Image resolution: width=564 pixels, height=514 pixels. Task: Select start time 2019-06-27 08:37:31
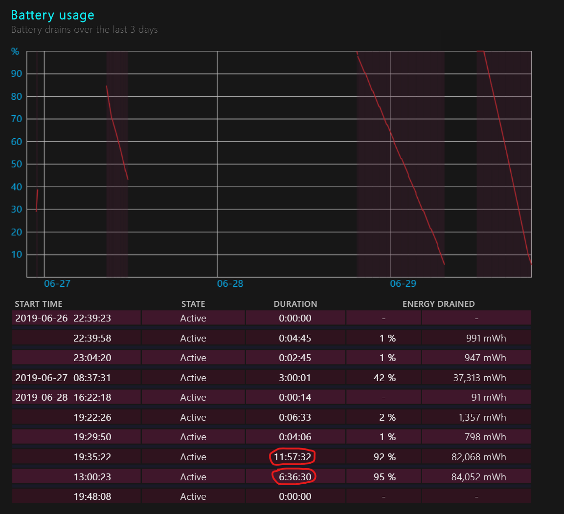(63, 378)
